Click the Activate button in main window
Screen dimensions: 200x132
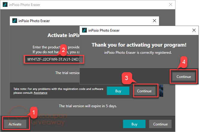[x=15, y=124]
